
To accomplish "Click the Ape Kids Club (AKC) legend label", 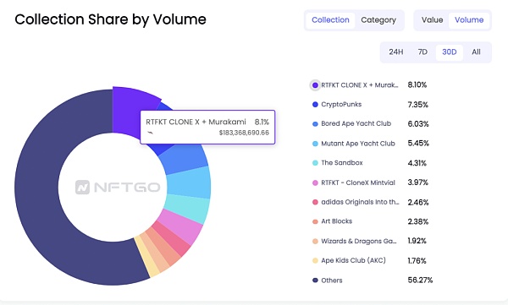I will pos(353,260).
